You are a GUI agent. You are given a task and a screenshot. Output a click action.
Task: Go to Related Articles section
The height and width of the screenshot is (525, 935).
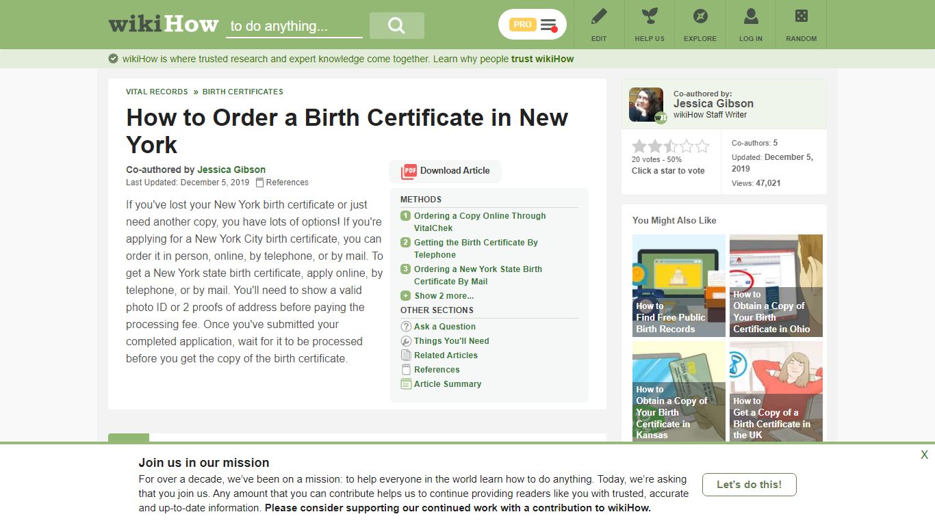tap(446, 355)
